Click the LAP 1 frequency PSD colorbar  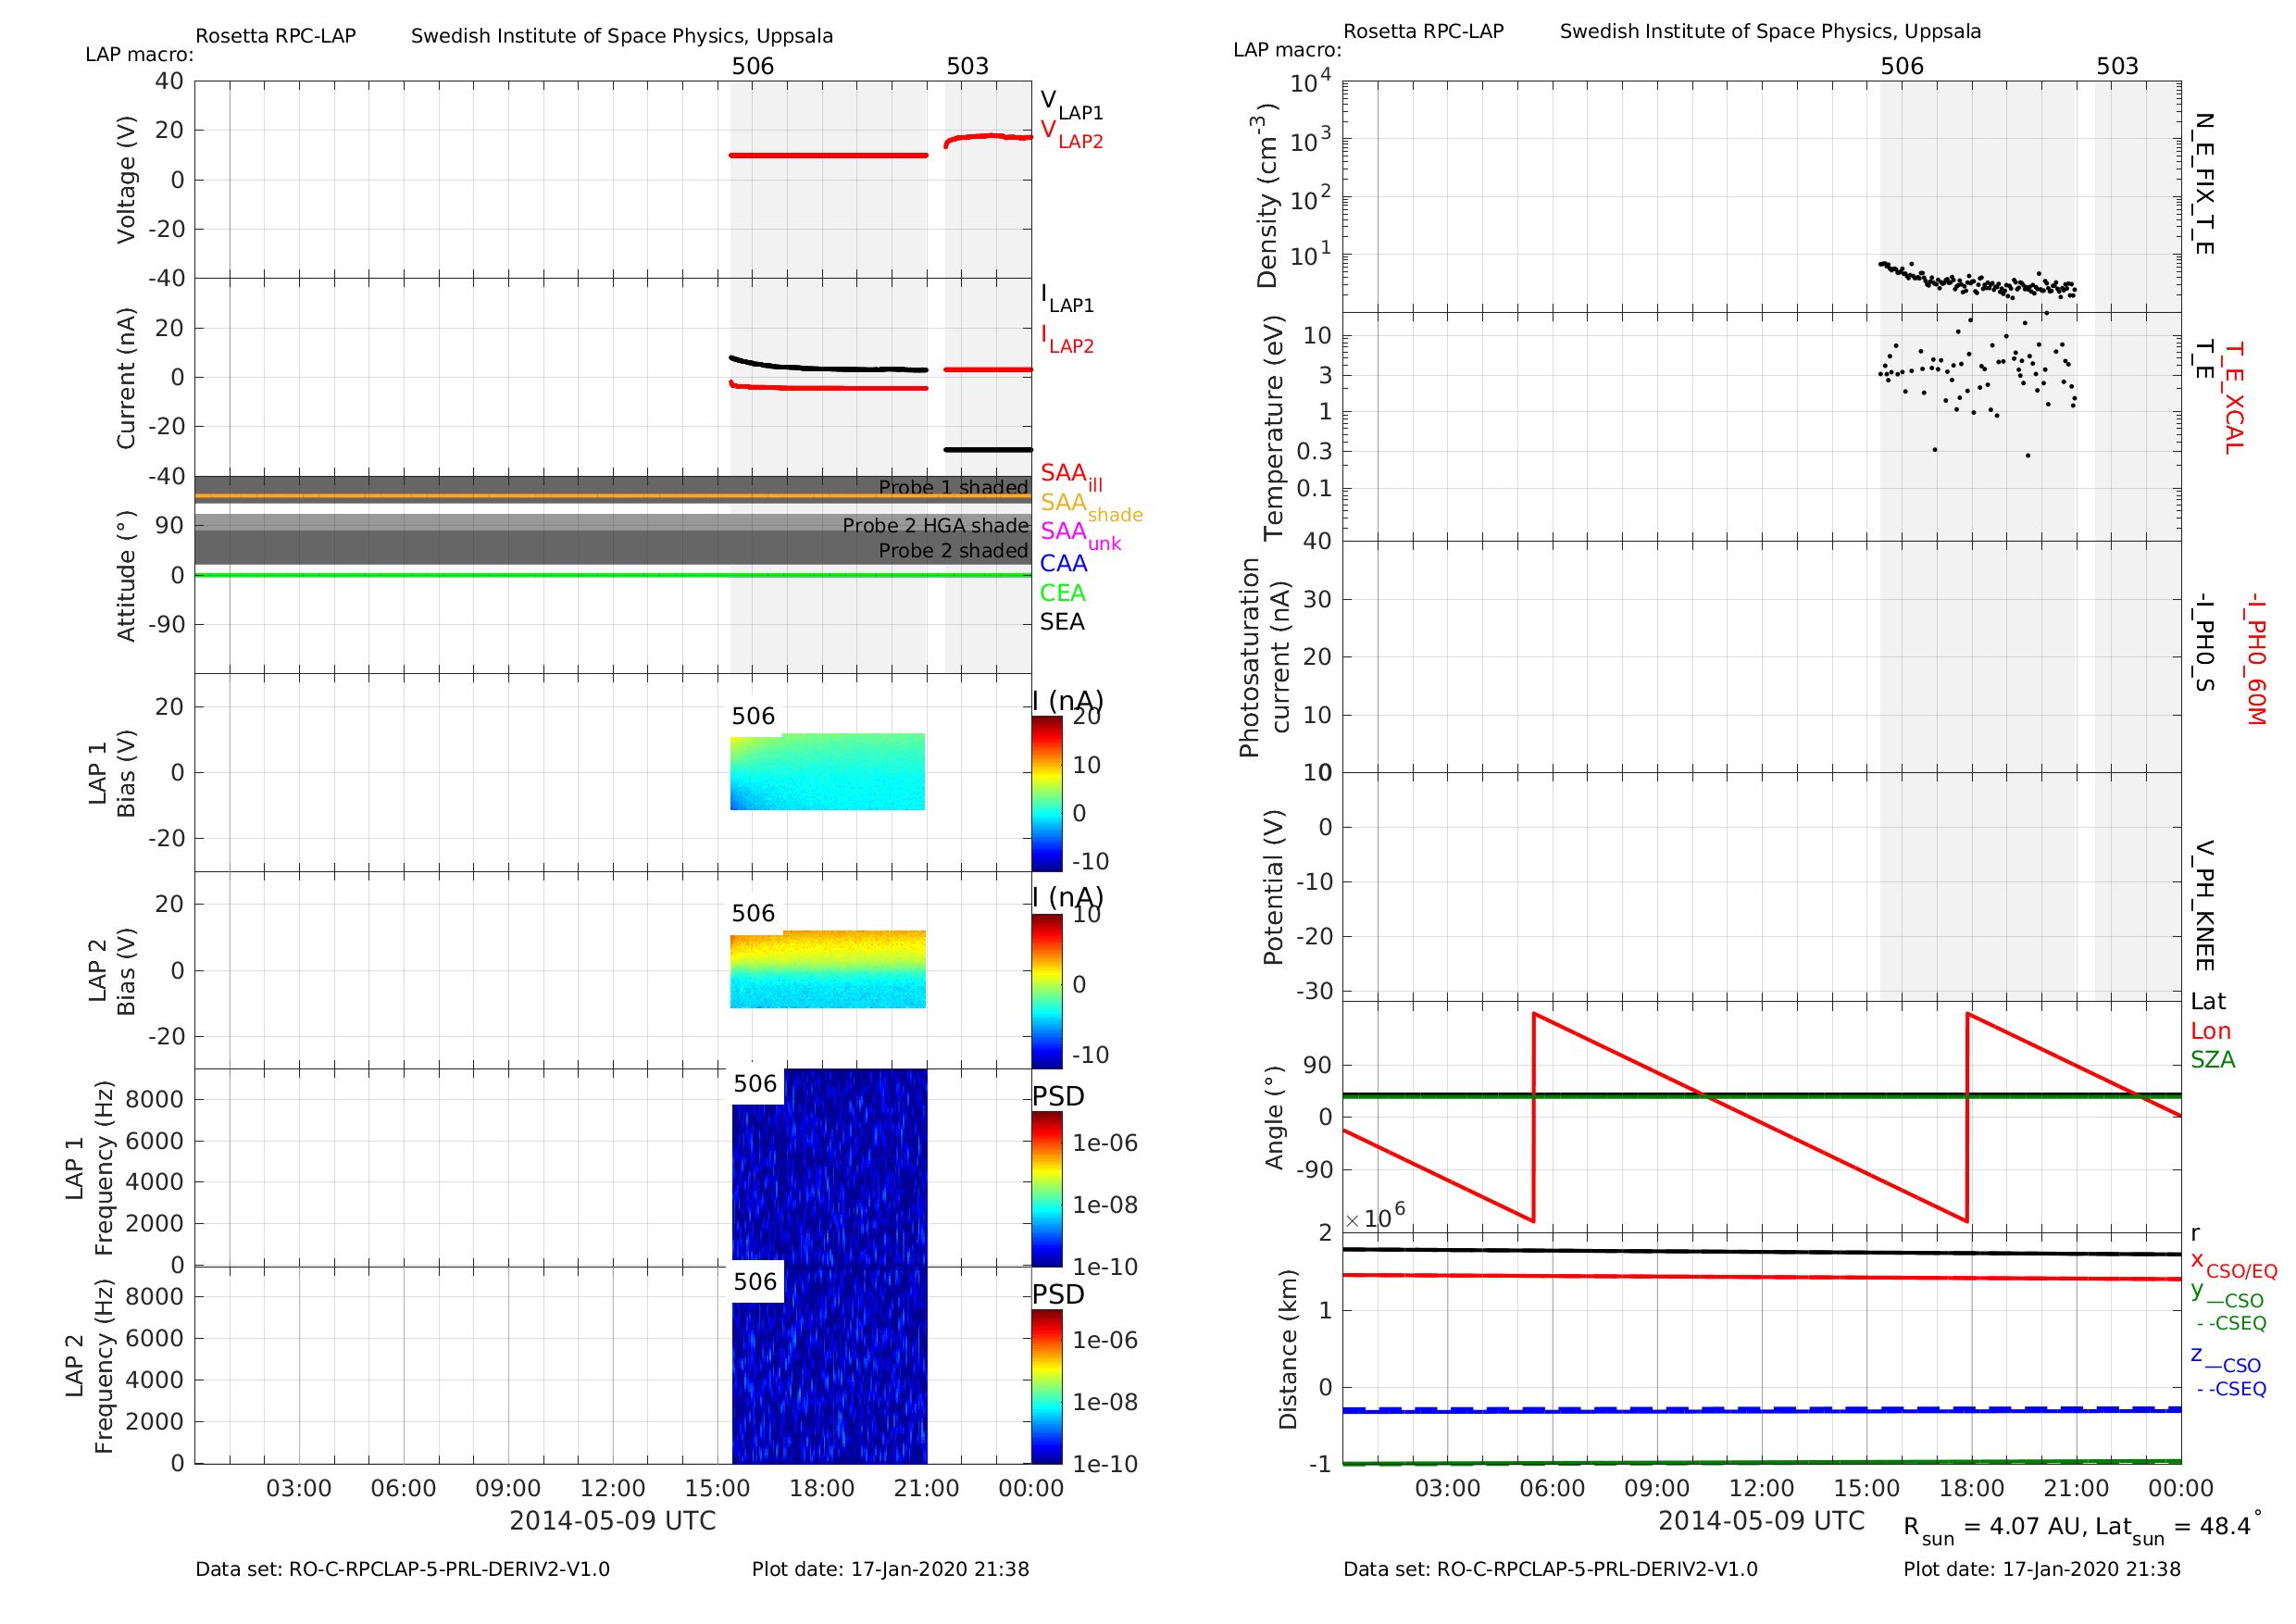tap(1047, 1190)
